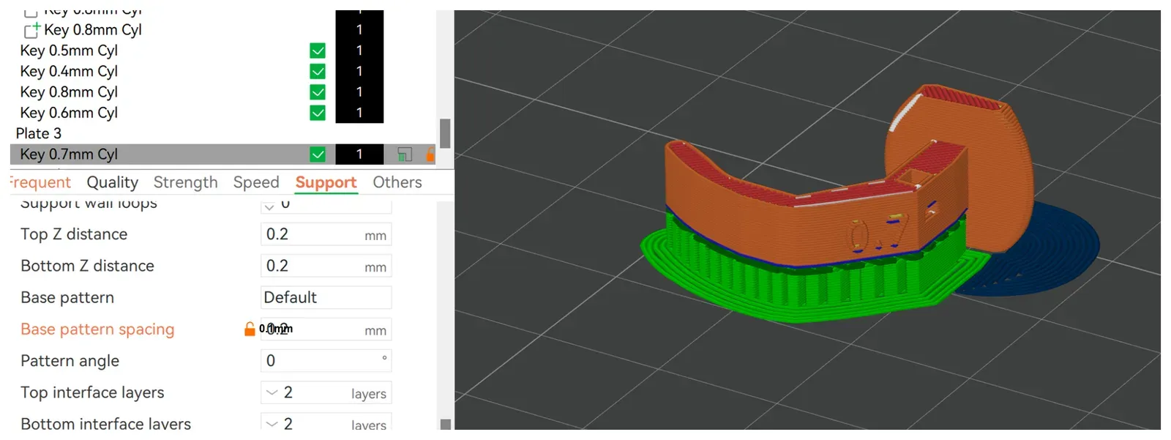This screenshot has width=1171, height=440.
Task: Open the Base pattern Default combo box
Action: point(326,297)
